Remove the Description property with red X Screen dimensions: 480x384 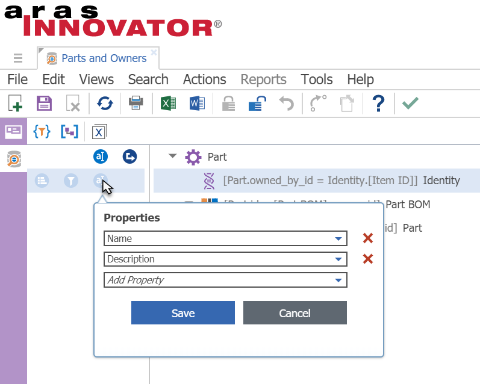(x=367, y=259)
